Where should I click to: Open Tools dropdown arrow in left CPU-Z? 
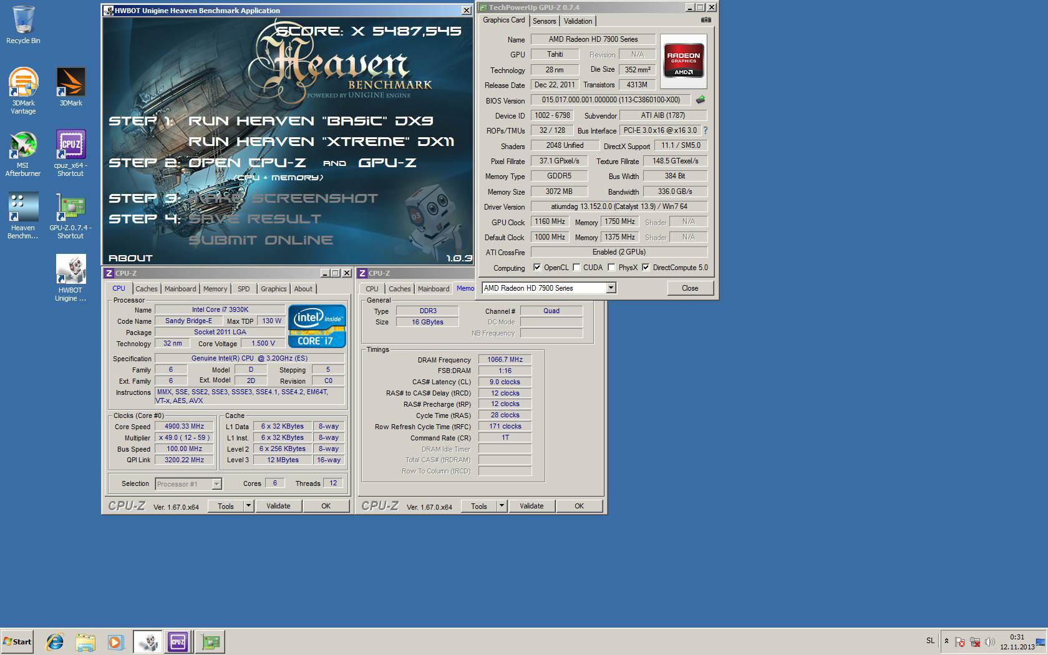pos(248,506)
